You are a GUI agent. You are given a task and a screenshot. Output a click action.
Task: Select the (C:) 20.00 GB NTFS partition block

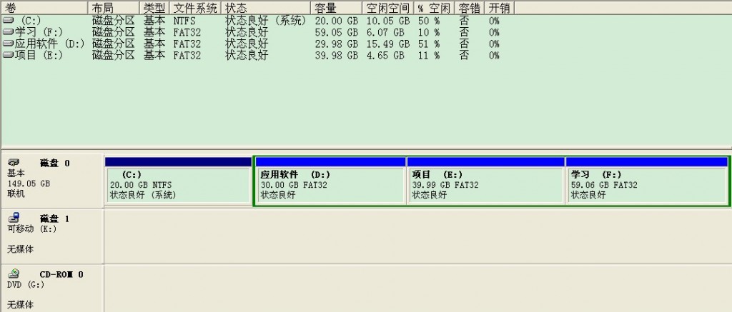[x=179, y=185]
